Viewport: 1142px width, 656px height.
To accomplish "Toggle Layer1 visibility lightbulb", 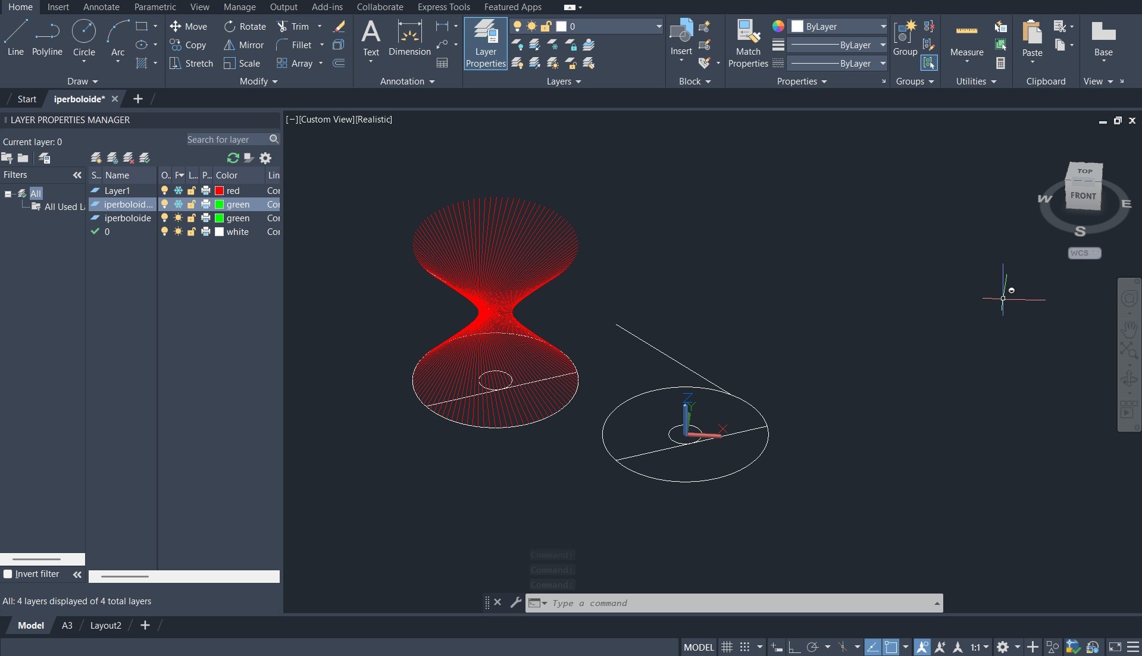I will [x=165, y=191].
